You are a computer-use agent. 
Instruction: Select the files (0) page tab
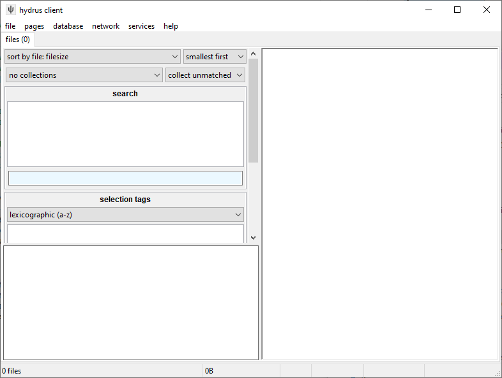[x=18, y=40]
